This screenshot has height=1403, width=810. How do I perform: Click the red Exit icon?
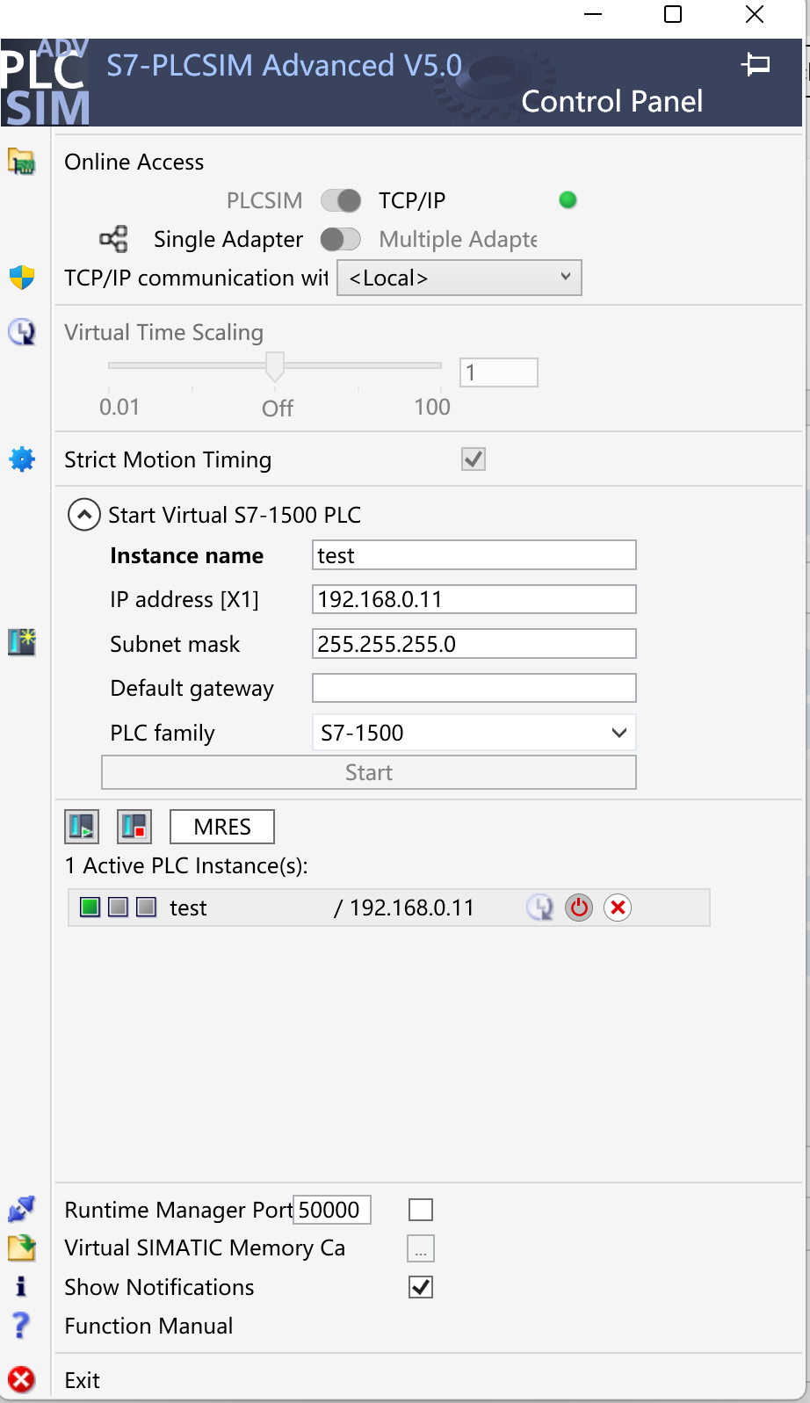[21, 1379]
